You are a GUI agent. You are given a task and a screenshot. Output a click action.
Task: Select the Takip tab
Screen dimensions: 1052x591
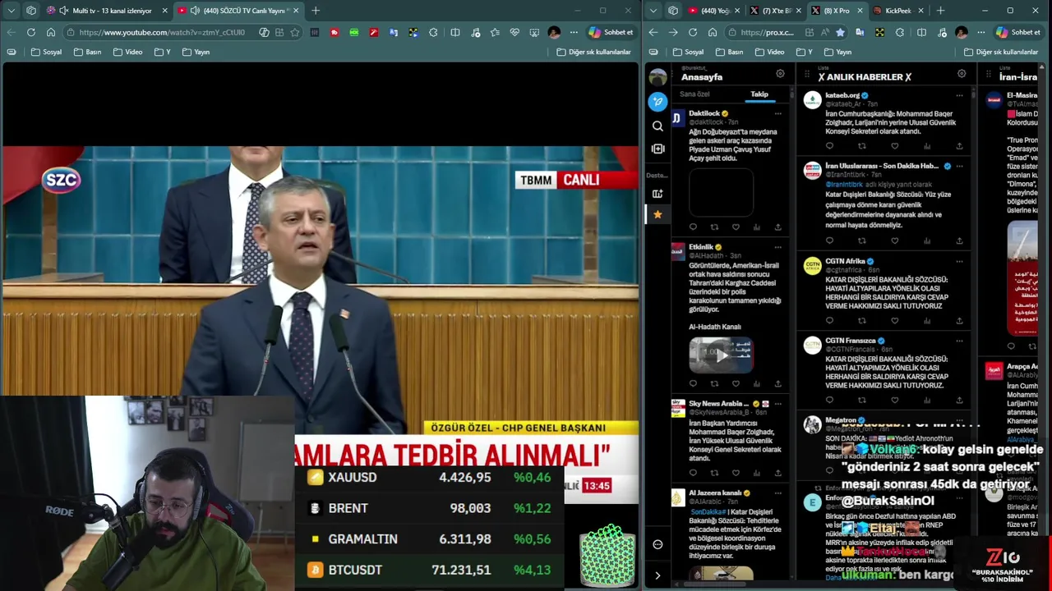tap(759, 94)
